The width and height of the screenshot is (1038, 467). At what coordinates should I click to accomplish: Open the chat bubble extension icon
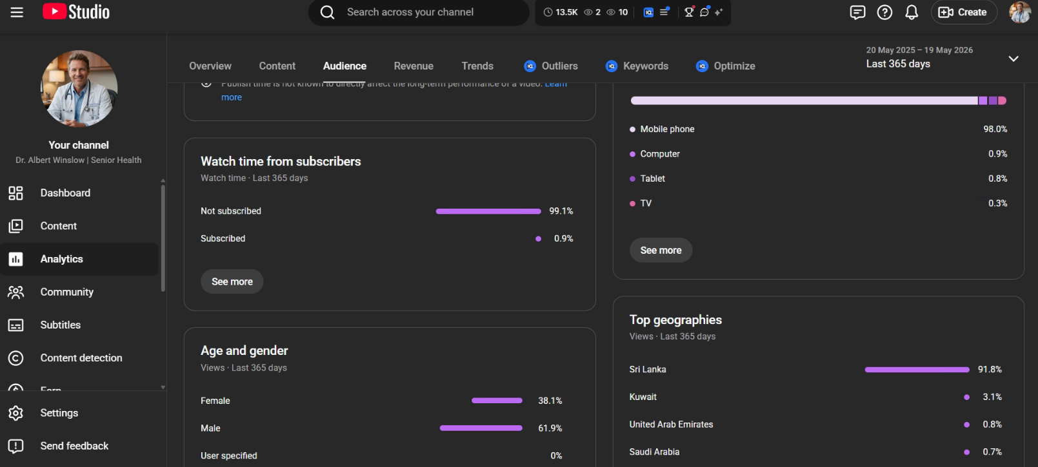(704, 12)
